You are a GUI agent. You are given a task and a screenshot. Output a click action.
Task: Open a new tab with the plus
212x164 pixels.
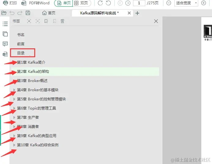tap(137, 13)
